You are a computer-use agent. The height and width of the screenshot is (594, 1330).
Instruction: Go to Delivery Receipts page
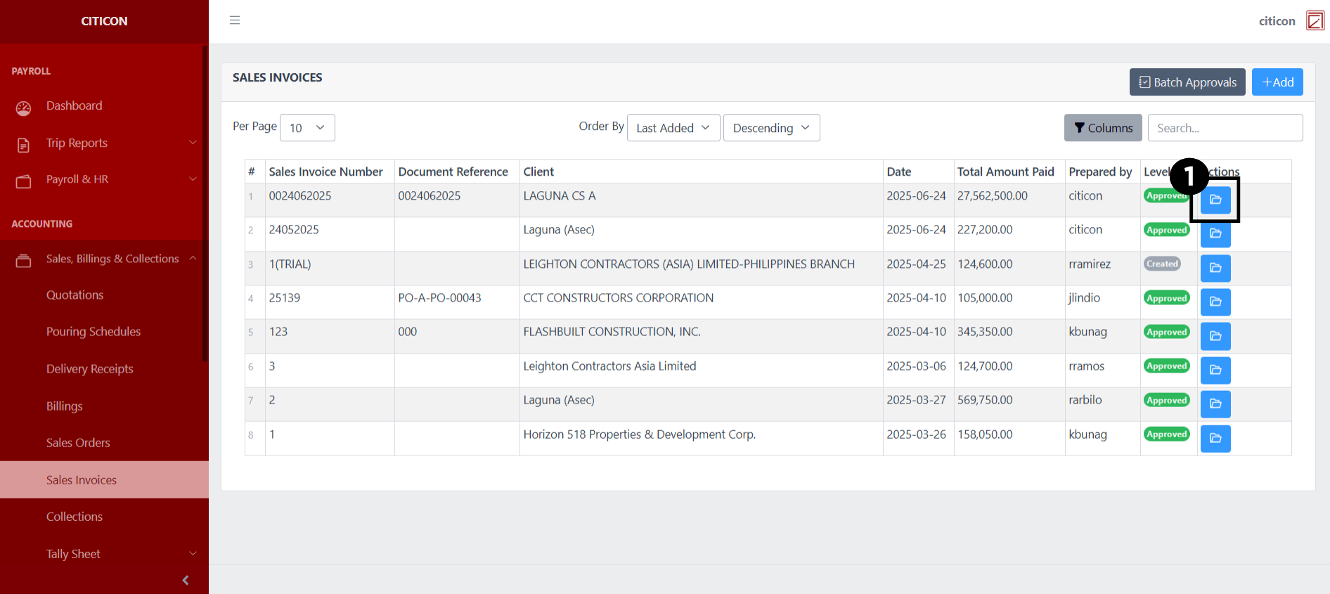tap(89, 369)
